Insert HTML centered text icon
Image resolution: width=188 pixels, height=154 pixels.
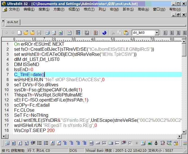33,143
